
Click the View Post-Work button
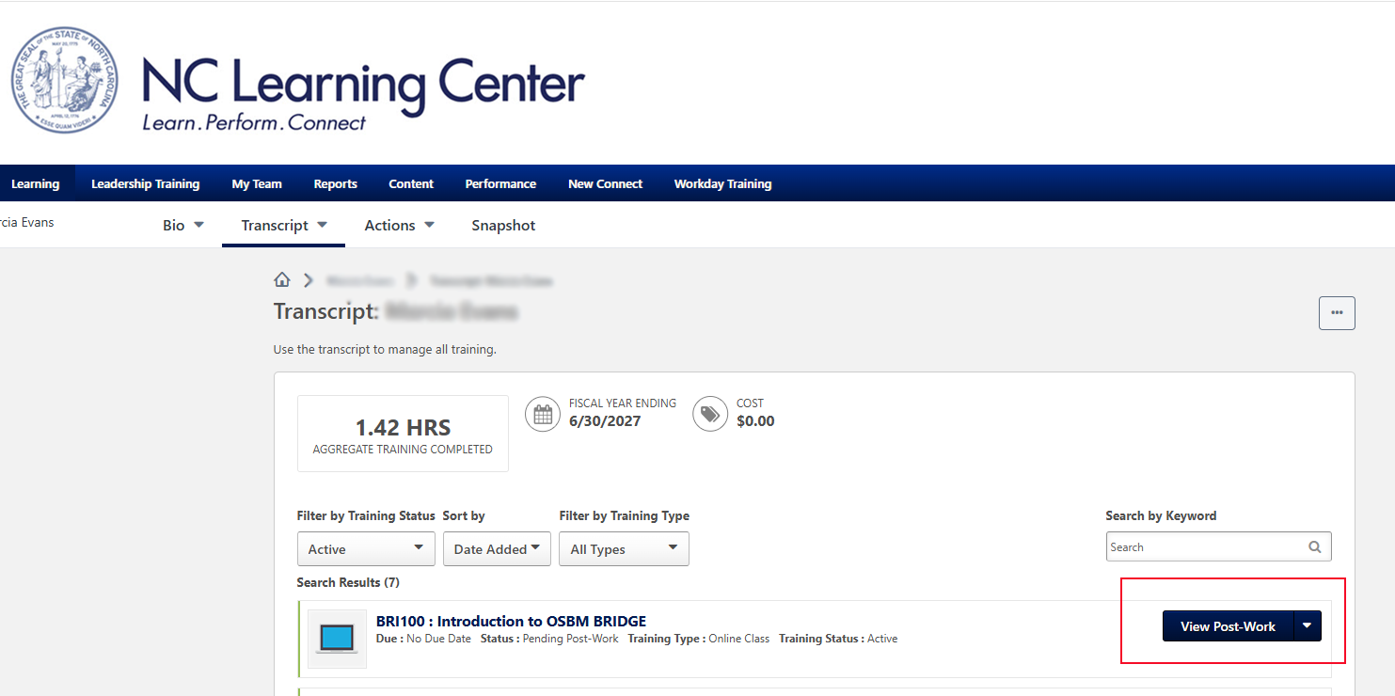(1228, 626)
